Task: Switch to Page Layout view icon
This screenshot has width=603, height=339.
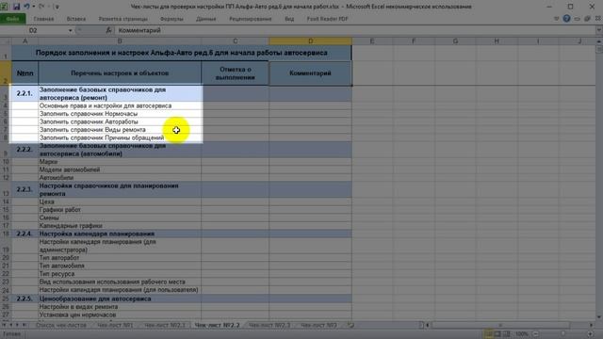Action: [x=497, y=334]
